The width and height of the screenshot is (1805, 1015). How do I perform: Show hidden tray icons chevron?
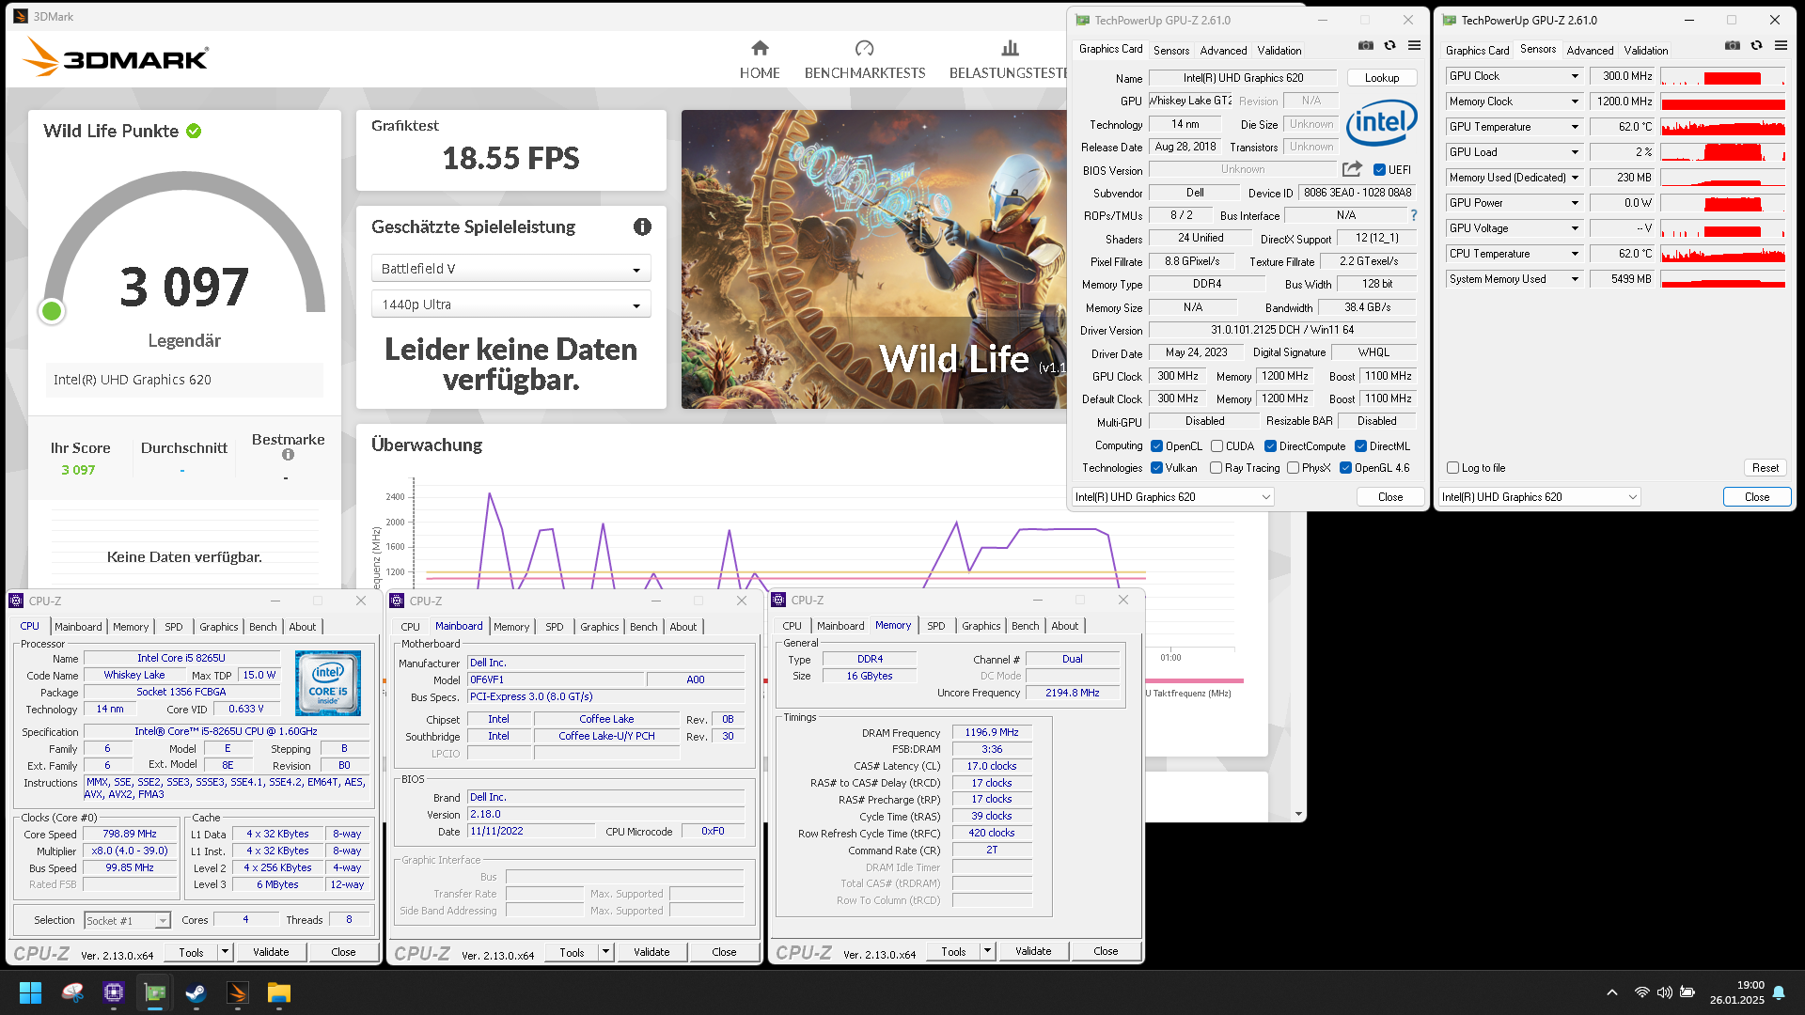1612,992
